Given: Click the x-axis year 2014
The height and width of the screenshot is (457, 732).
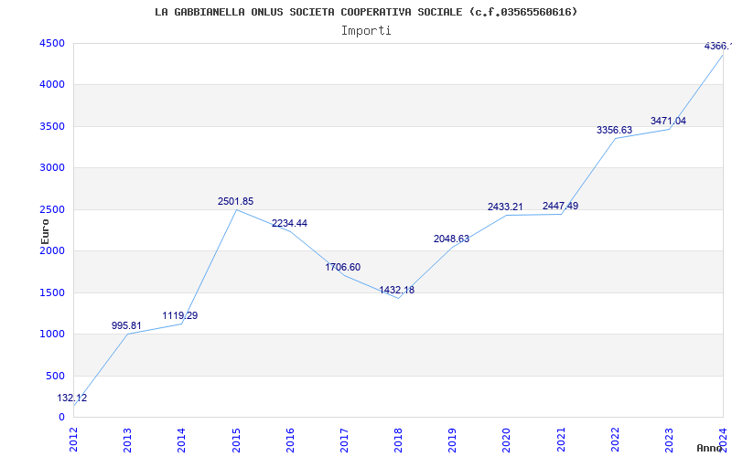Looking at the screenshot, I should 181,440.
